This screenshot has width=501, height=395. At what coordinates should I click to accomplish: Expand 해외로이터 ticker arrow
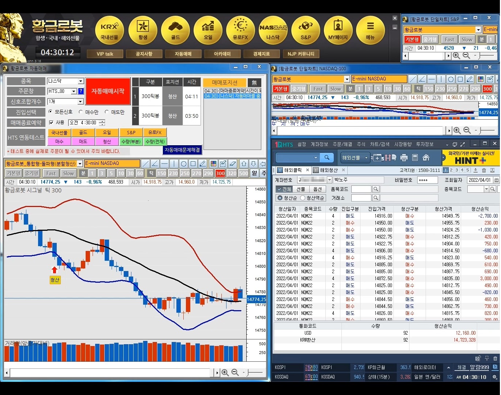tap(448, 367)
